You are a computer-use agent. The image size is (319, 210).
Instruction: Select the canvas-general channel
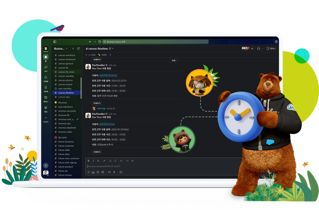point(65,63)
